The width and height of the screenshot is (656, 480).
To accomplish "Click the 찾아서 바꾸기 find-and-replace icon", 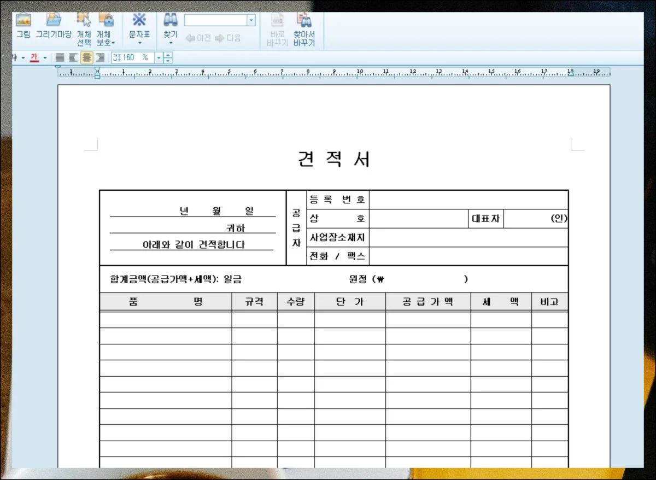I will [x=304, y=21].
